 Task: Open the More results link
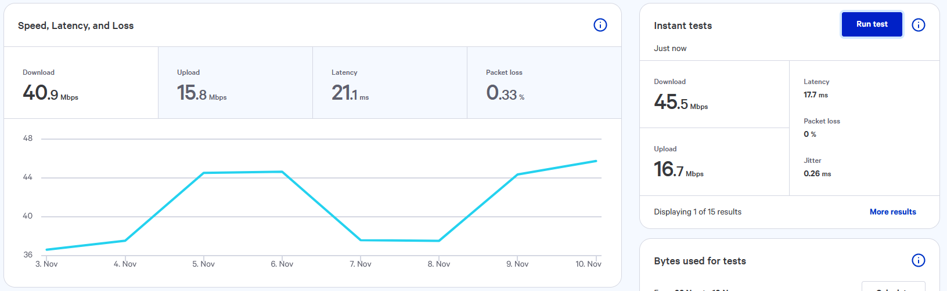tap(892, 212)
